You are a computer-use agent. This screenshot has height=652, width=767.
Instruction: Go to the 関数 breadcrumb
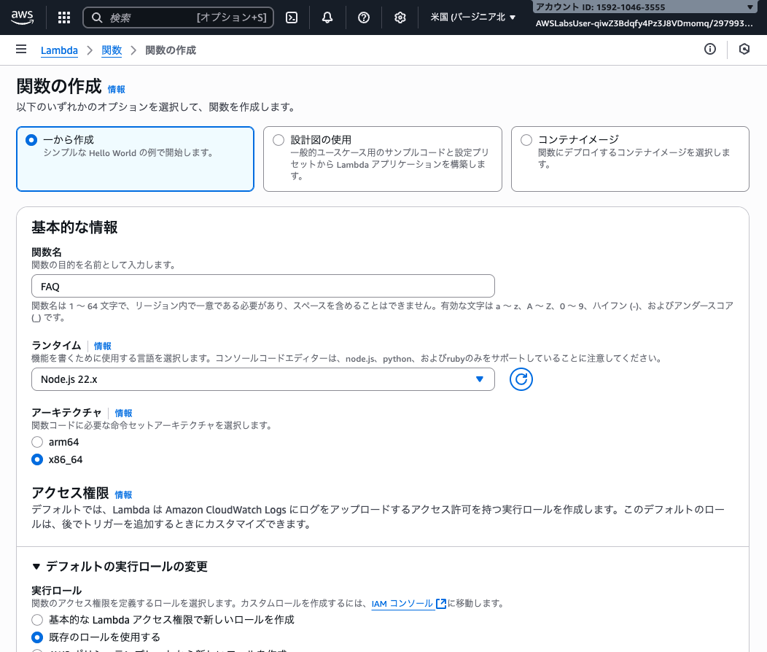(112, 50)
